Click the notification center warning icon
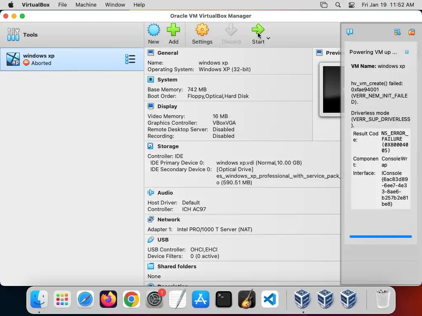Viewport: 422px width, 316px height. [x=349, y=32]
